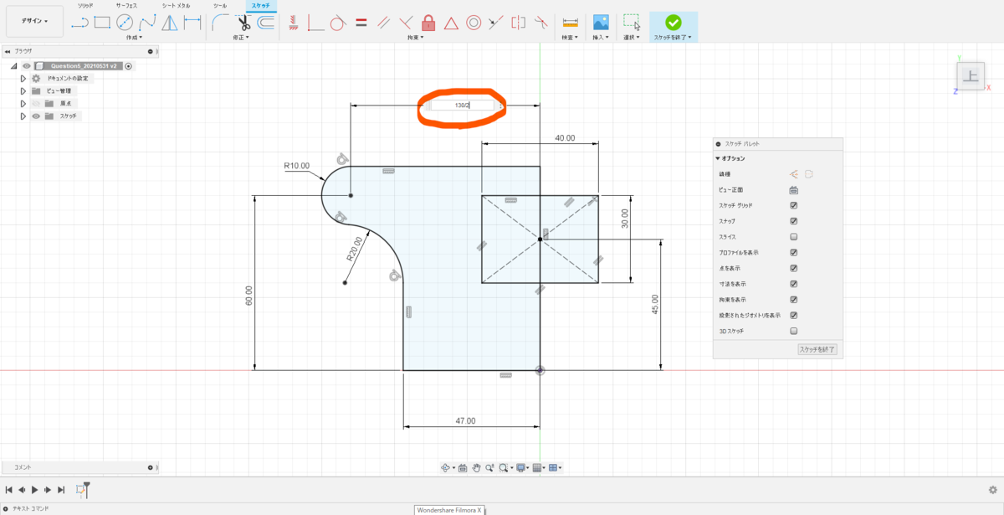Apply Horizontal/Vertical constraint

(294, 22)
